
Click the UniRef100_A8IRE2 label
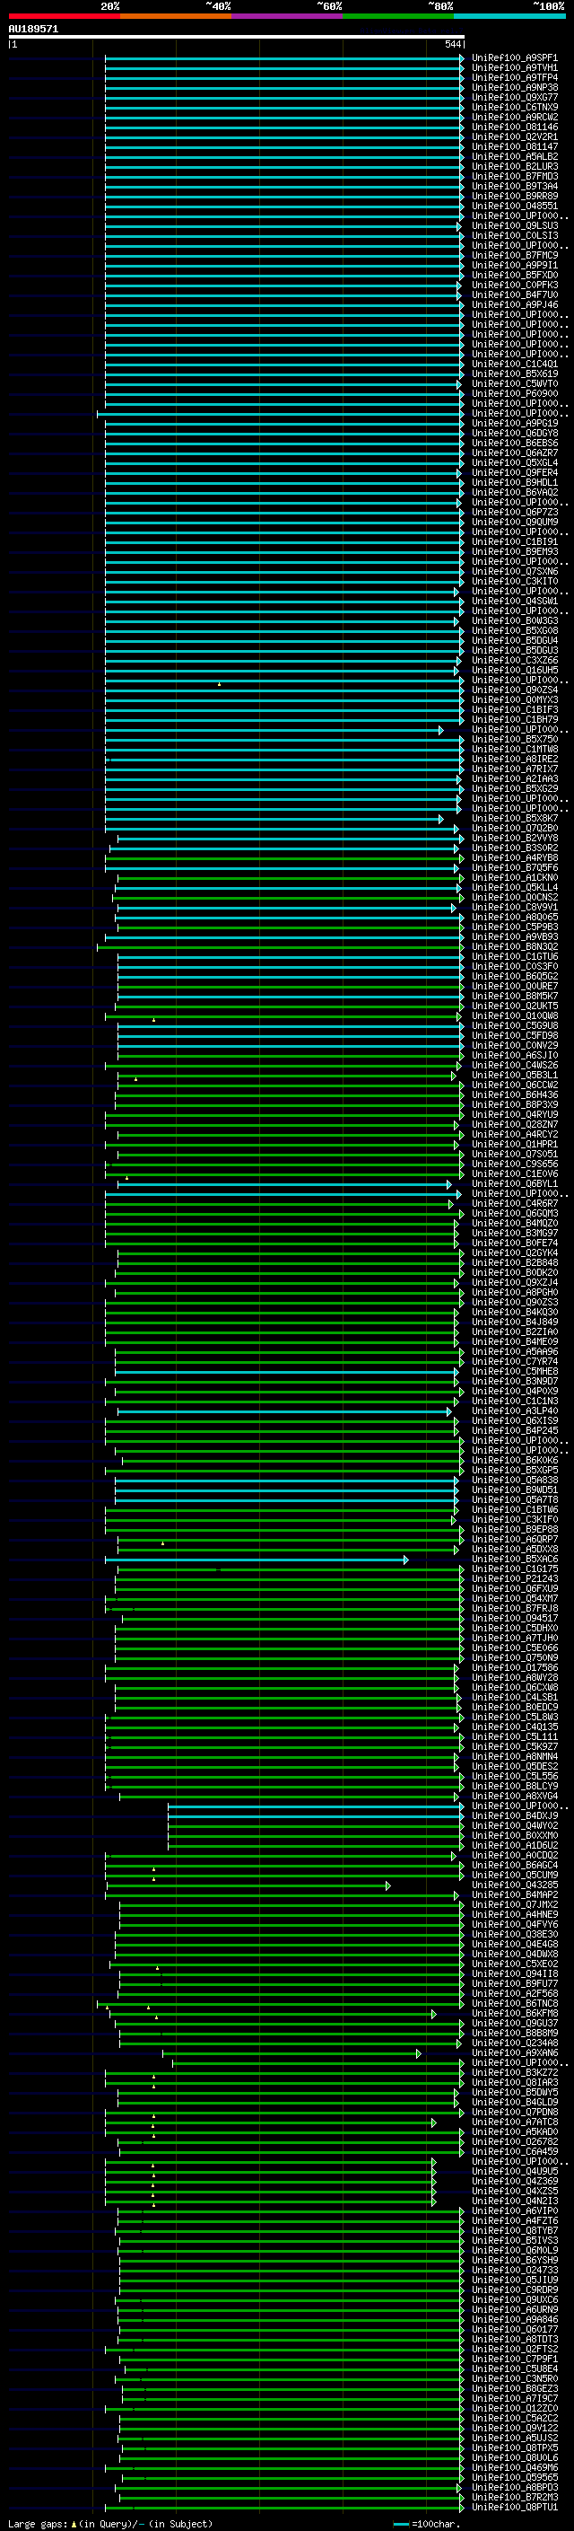point(514,760)
